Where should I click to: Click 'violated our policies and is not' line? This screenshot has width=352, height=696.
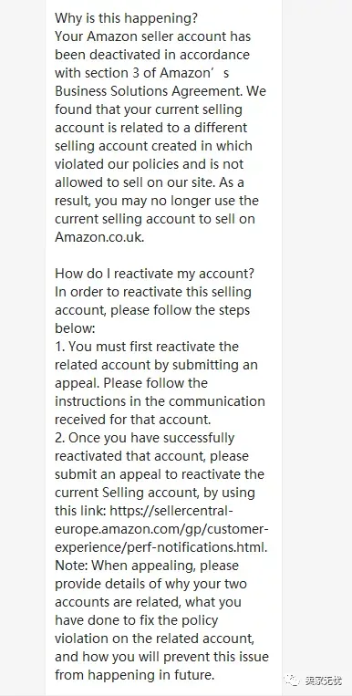[x=150, y=164]
